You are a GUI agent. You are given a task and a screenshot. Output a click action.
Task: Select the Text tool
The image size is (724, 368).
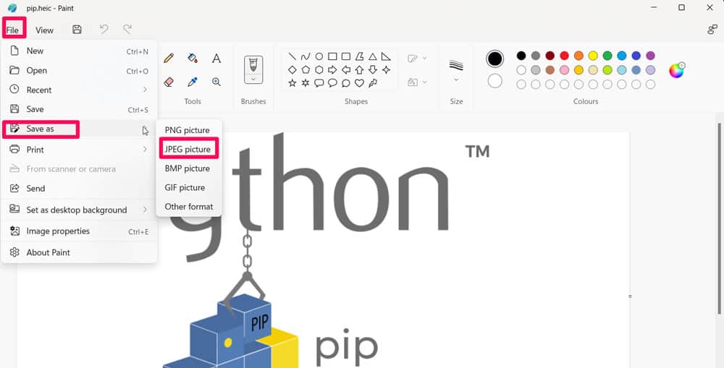coord(216,58)
